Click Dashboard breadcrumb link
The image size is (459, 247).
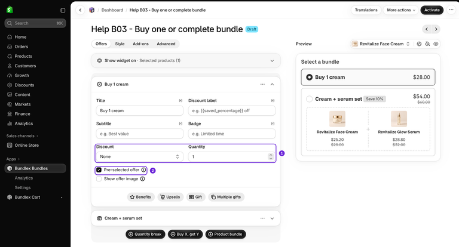(112, 10)
